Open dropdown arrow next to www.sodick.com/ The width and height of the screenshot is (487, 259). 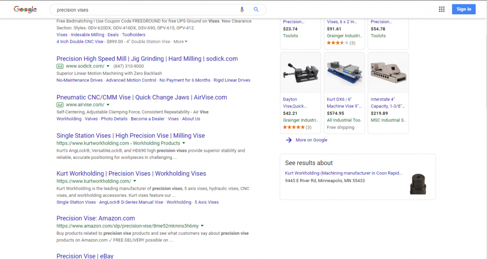(108, 66)
